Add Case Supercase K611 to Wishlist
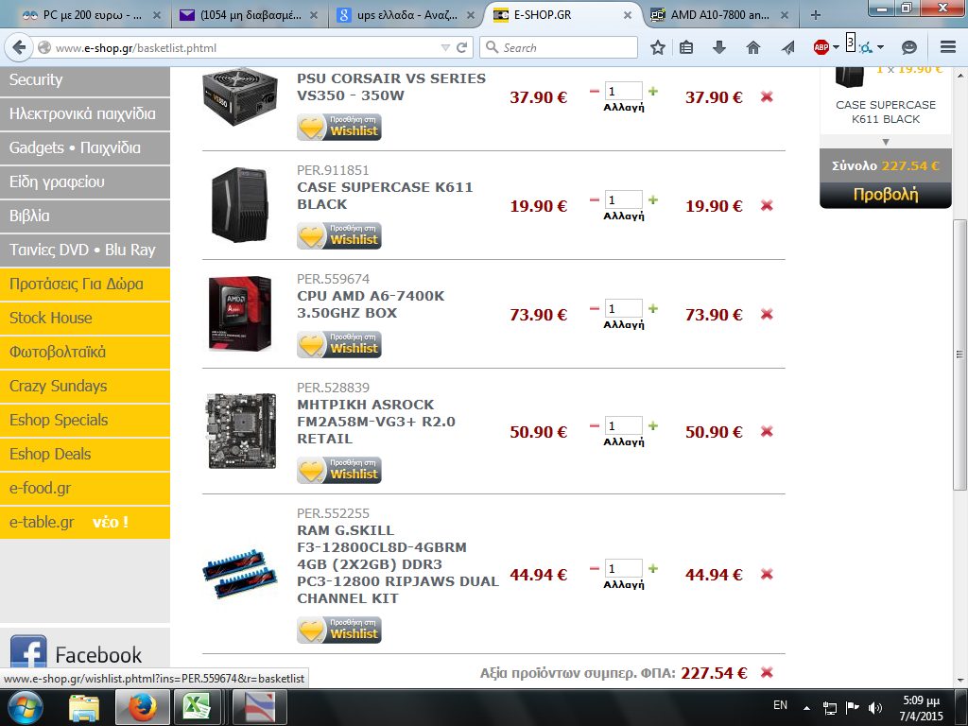The height and width of the screenshot is (726, 968). click(339, 235)
